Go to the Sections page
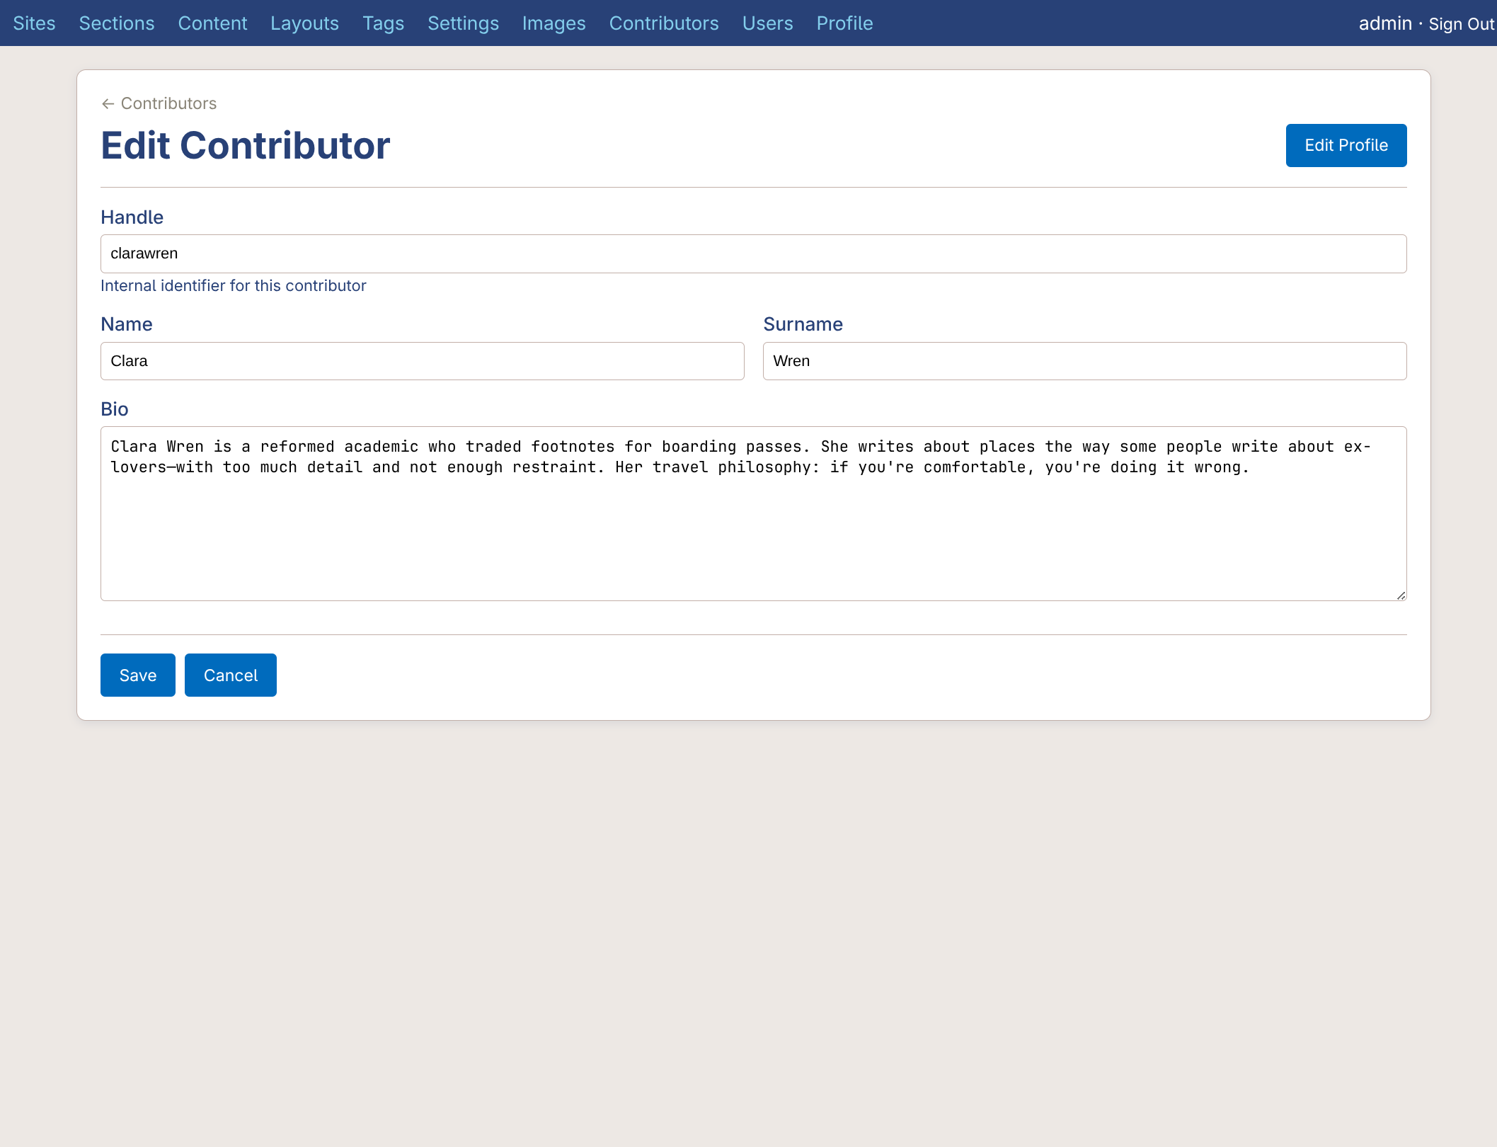This screenshot has width=1497, height=1147. tap(116, 23)
